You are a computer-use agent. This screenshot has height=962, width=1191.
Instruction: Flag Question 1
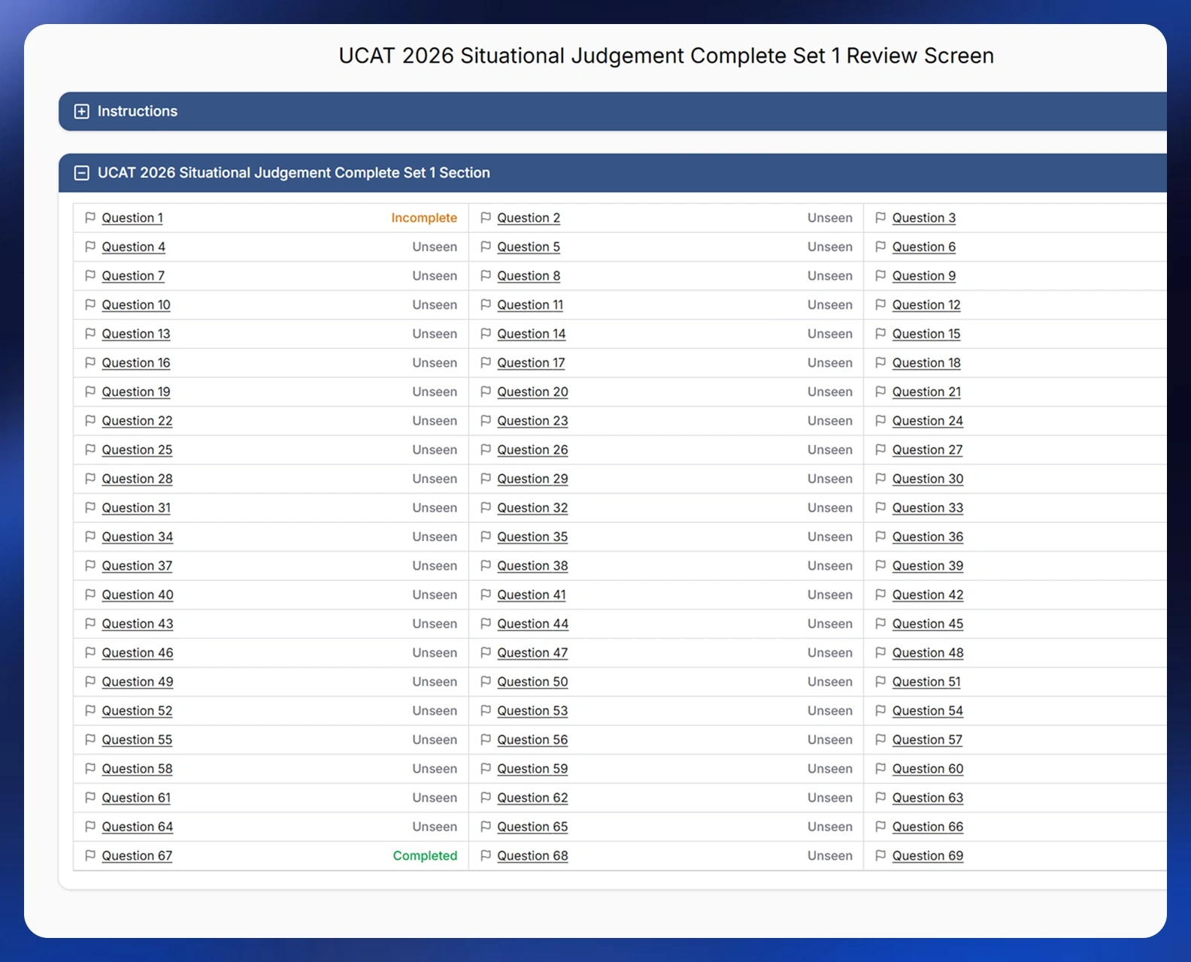click(90, 217)
